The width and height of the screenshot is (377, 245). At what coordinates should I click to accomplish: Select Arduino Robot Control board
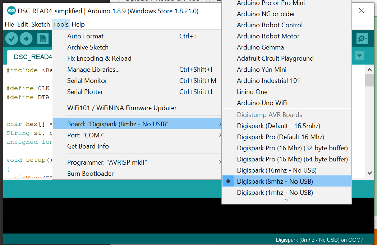point(286,25)
